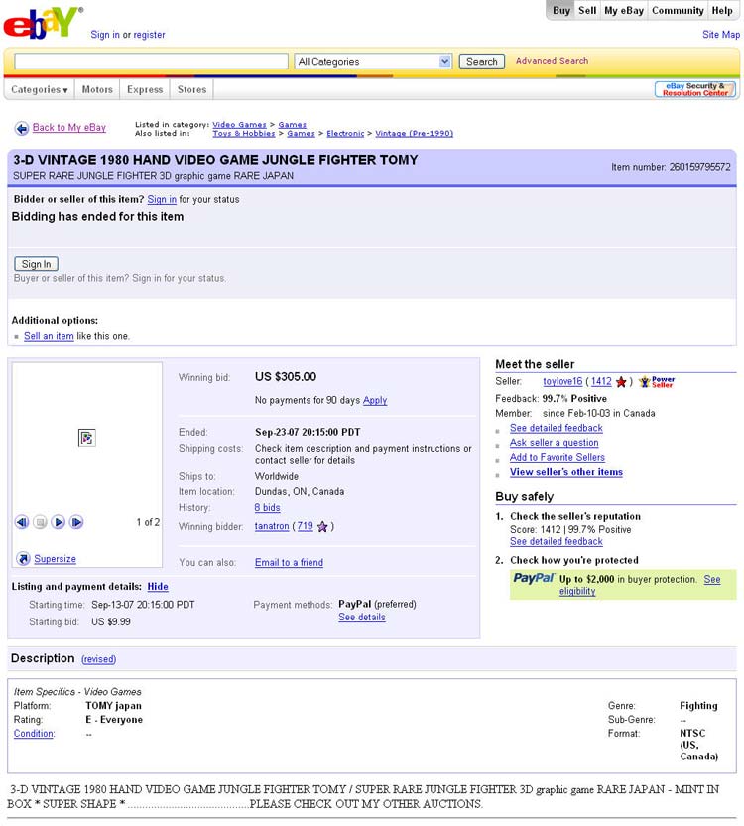Click the Power Seller badge icon

pyautogui.click(x=657, y=382)
